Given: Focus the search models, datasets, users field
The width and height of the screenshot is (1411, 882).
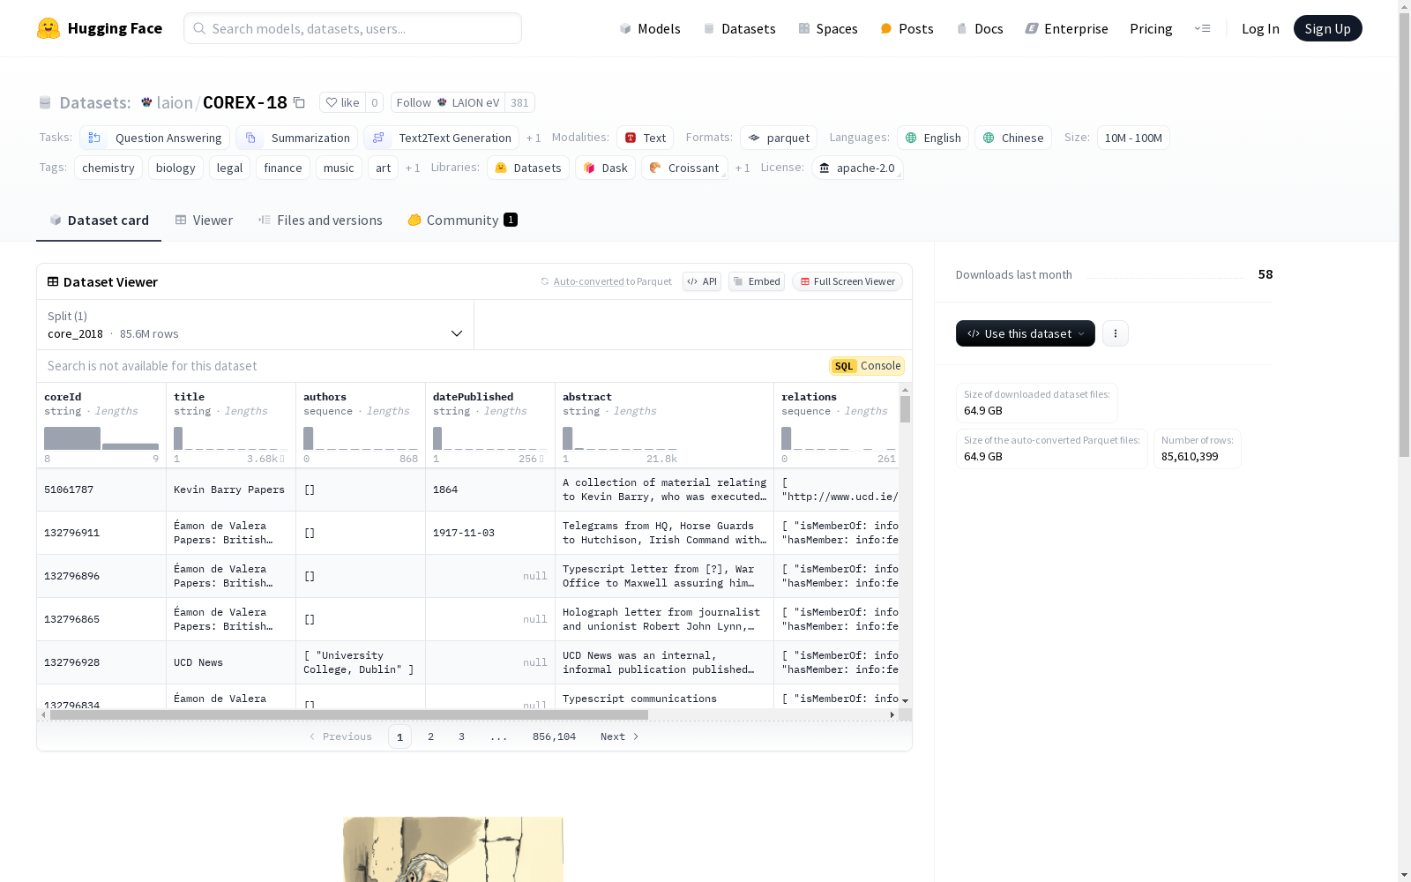Looking at the screenshot, I should click(x=353, y=28).
